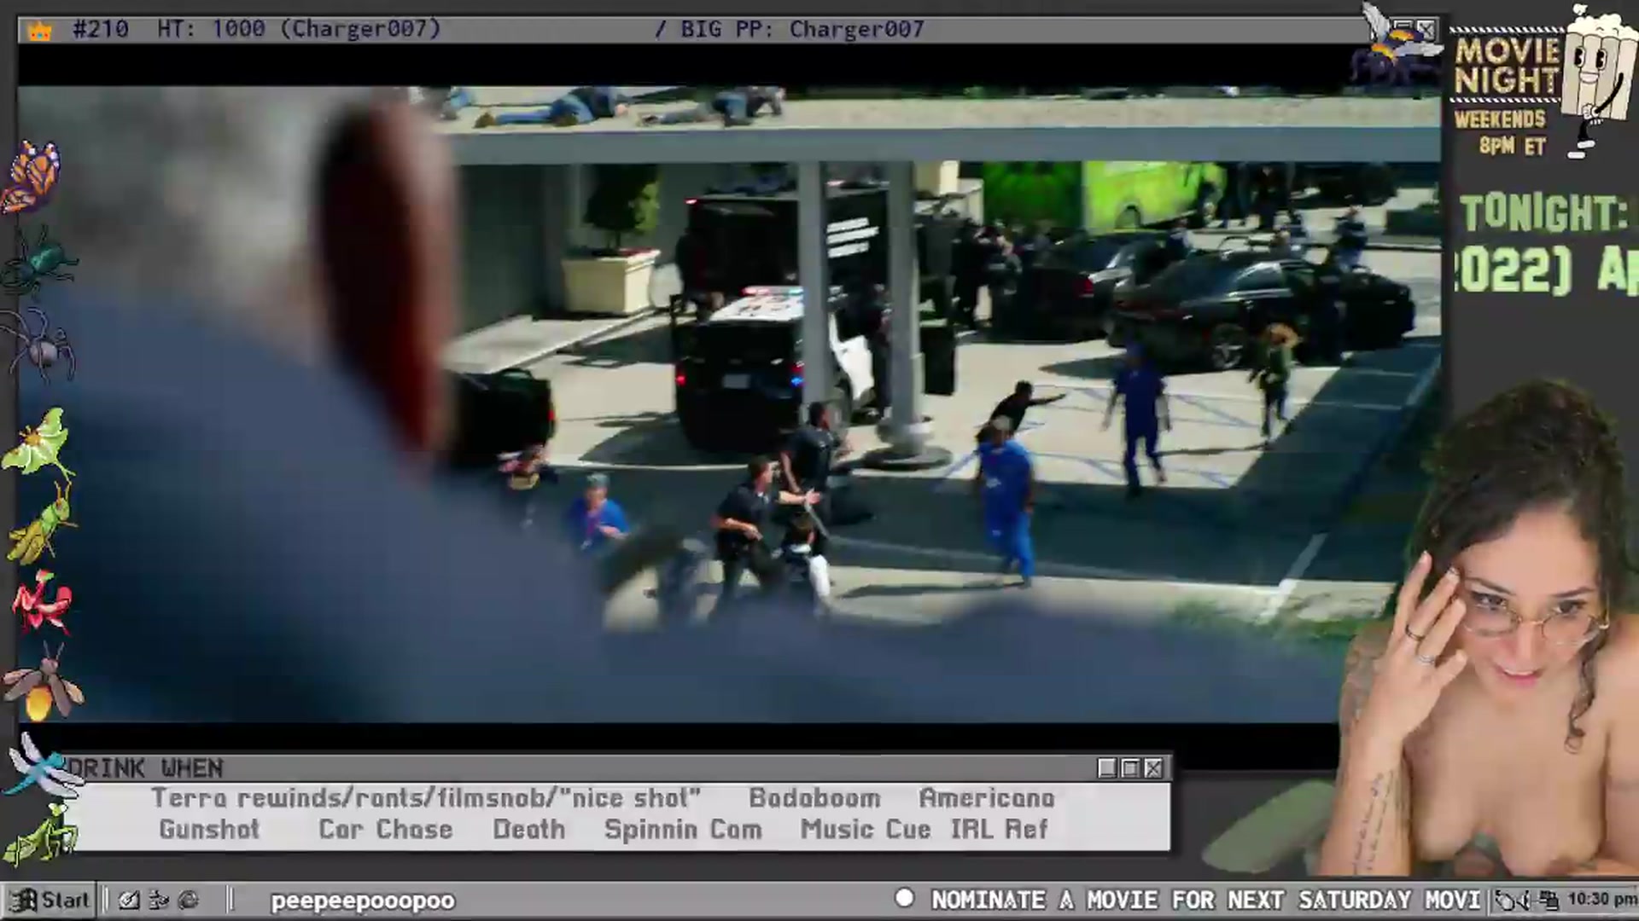Select the 'Music Cue' drink rule
Screen dimensions: 1639x921
coord(866,830)
